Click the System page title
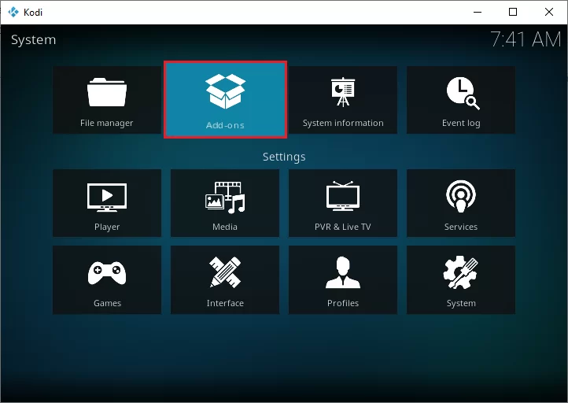The width and height of the screenshot is (568, 403). pyautogui.click(x=33, y=40)
